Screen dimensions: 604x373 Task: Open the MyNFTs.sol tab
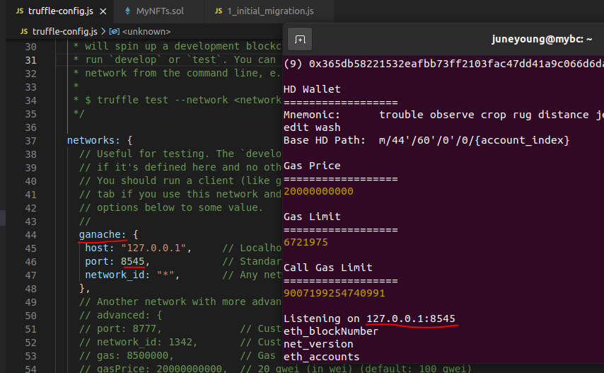coord(160,11)
